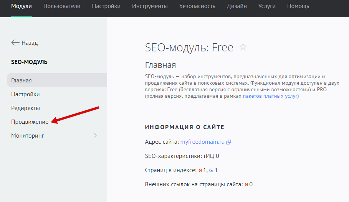Open the Безопасность top menu

tap(197, 6)
